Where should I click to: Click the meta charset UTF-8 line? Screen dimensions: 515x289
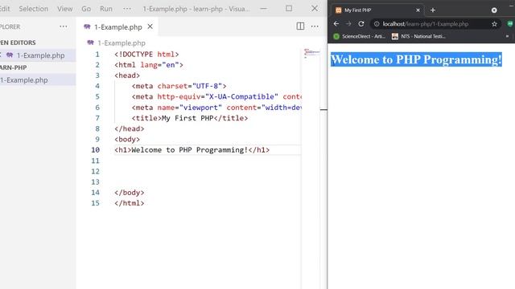179,86
